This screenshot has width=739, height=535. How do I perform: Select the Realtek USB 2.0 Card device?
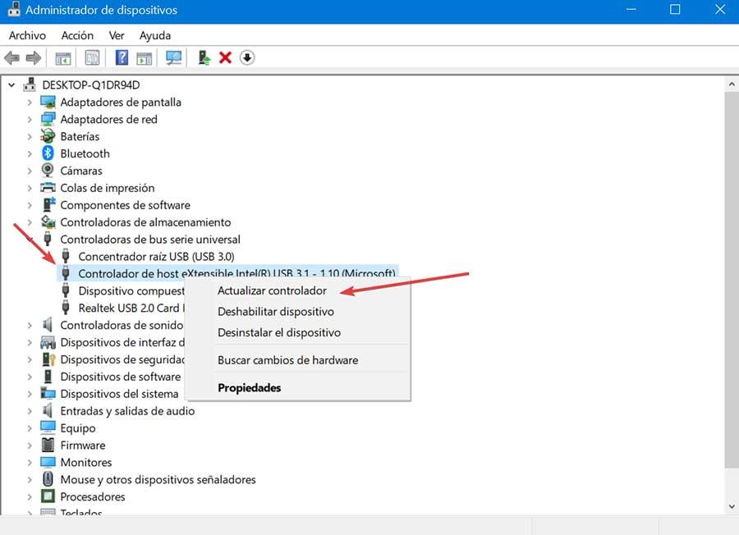pos(131,308)
